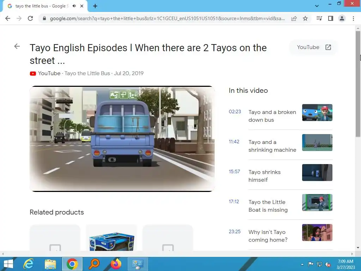361x271 pixels.
Task: Play the embedded Tayo video
Action: [x=122, y=139]
